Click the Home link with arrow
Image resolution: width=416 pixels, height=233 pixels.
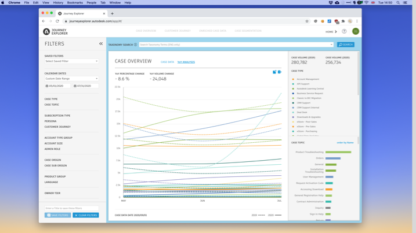[x=331, y=32]
